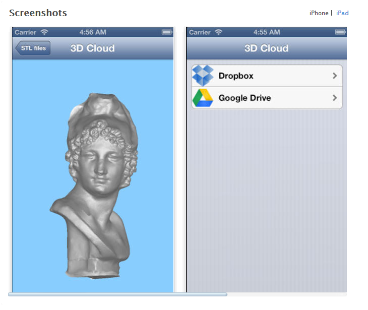Click the Wi-Fi icon in right screenshot
The width and height of the screenshot is (368, 310).
[218, 32]
